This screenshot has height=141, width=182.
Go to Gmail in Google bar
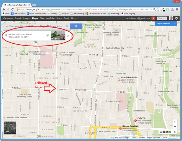(66, 18)
